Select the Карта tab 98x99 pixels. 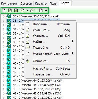click(x=65, y=3)
